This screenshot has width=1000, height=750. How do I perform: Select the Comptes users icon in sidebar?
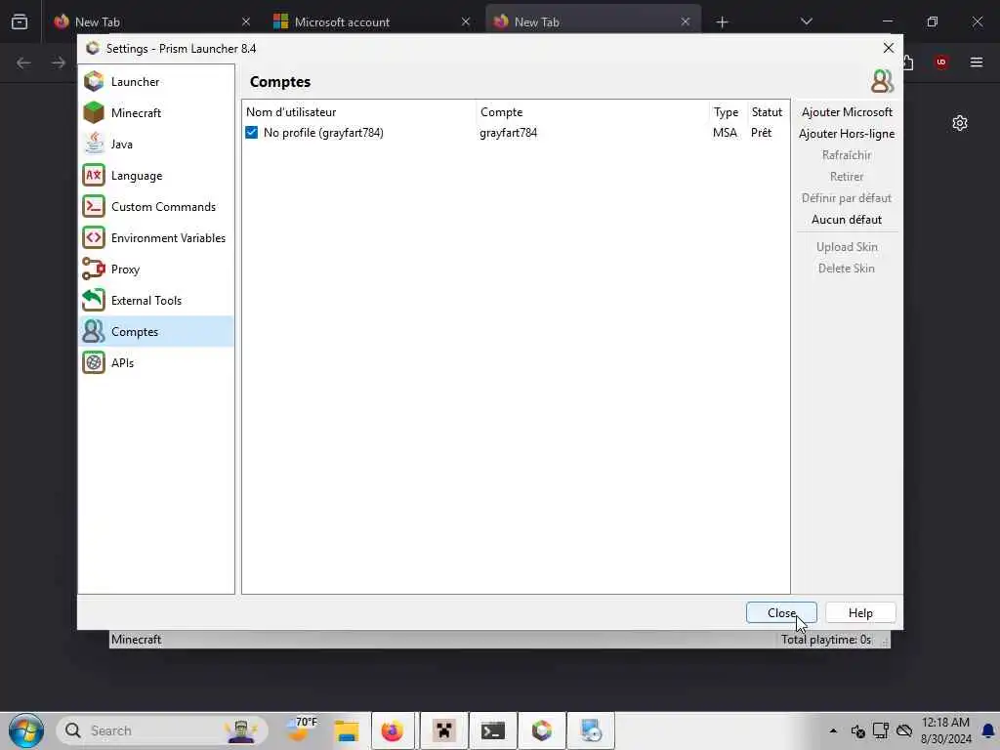pyautogui.click(x=94, y=332)
